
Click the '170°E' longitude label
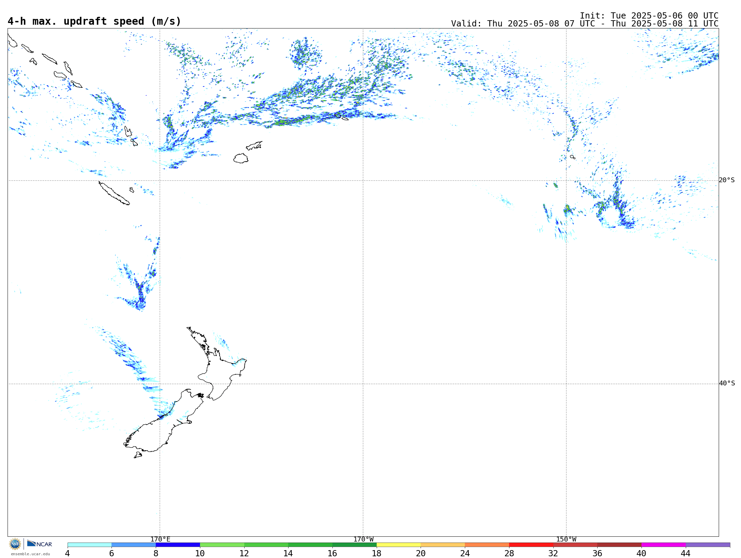click(x=160, y=539)
